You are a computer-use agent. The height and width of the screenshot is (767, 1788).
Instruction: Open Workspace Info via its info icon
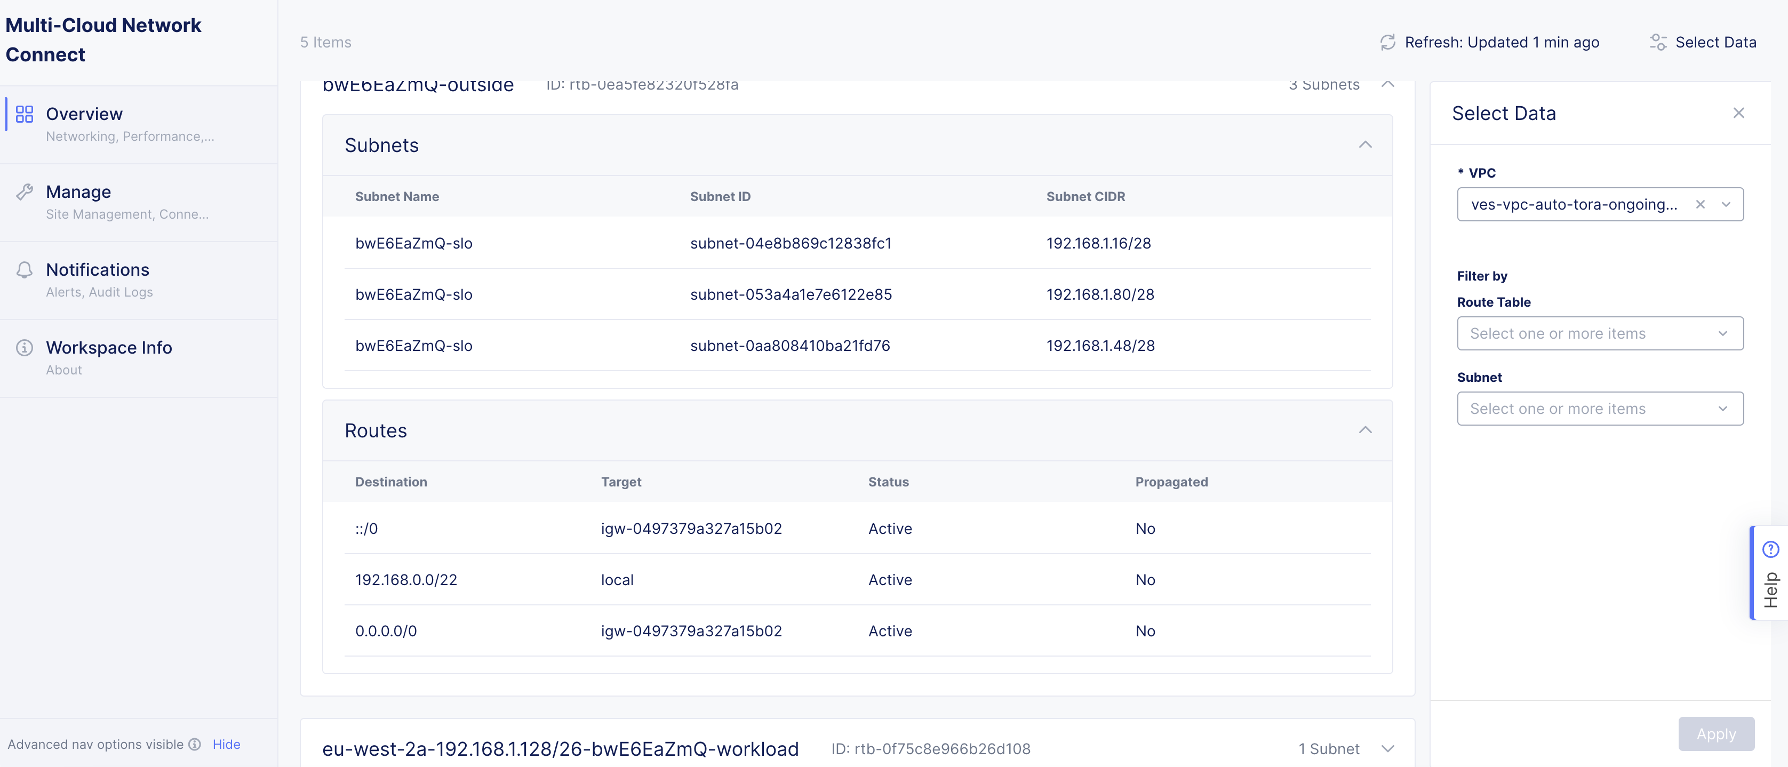coord(25,347)
